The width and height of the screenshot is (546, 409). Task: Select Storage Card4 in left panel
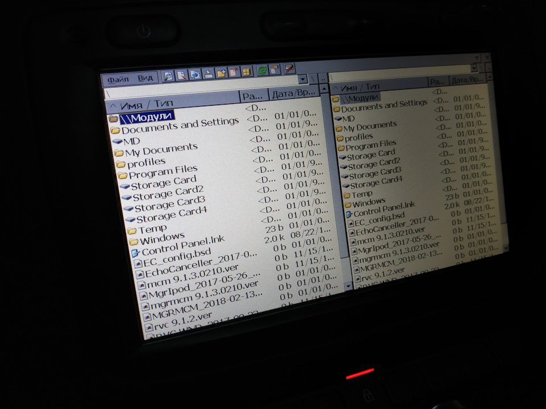point(172,215)
